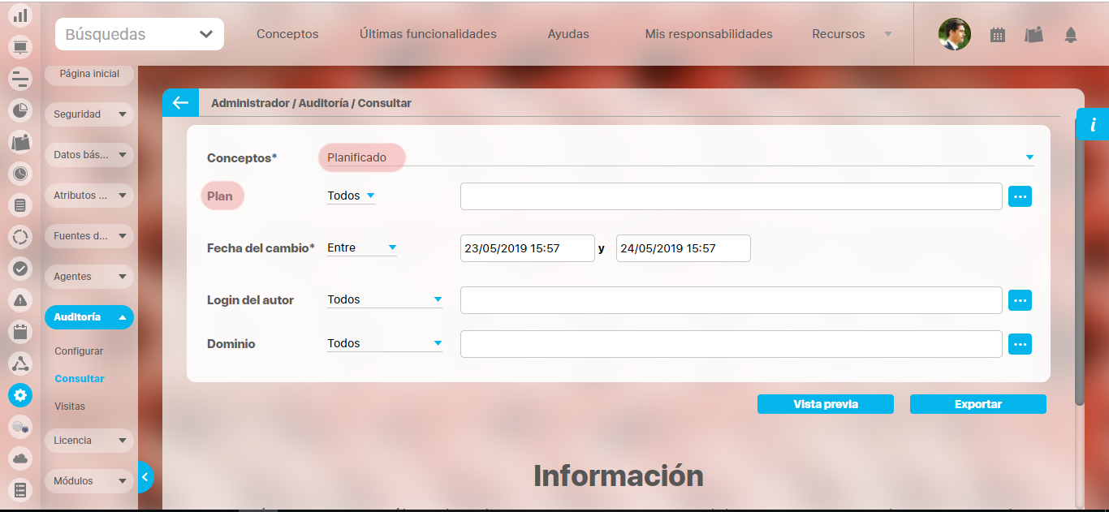Screen dimensions: 1109x512
Task: Click the start date field 23/05/2019
Action: [527, 248]
